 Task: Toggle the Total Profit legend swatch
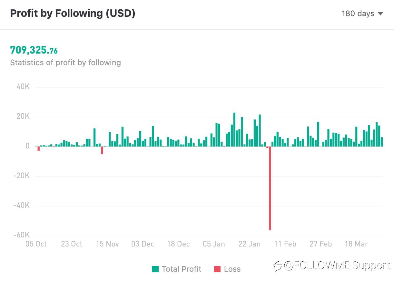point(155,269)
